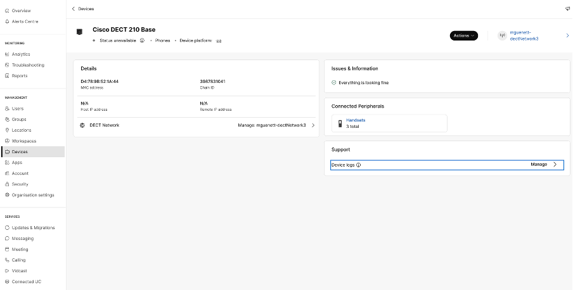The image size is (573, 290).
Task: Click the Cisco DECT 210 Base title
Action: point(124,30)
